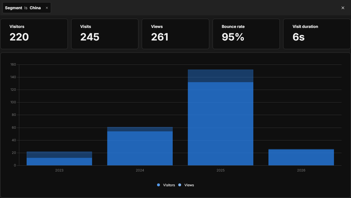Click the 2023 Visitors bar segment
This screenshot has height=198, width=351.
(x=59, y=162)
